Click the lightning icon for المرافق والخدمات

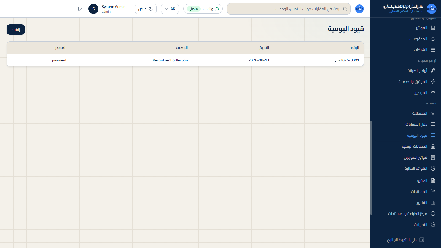433,82
